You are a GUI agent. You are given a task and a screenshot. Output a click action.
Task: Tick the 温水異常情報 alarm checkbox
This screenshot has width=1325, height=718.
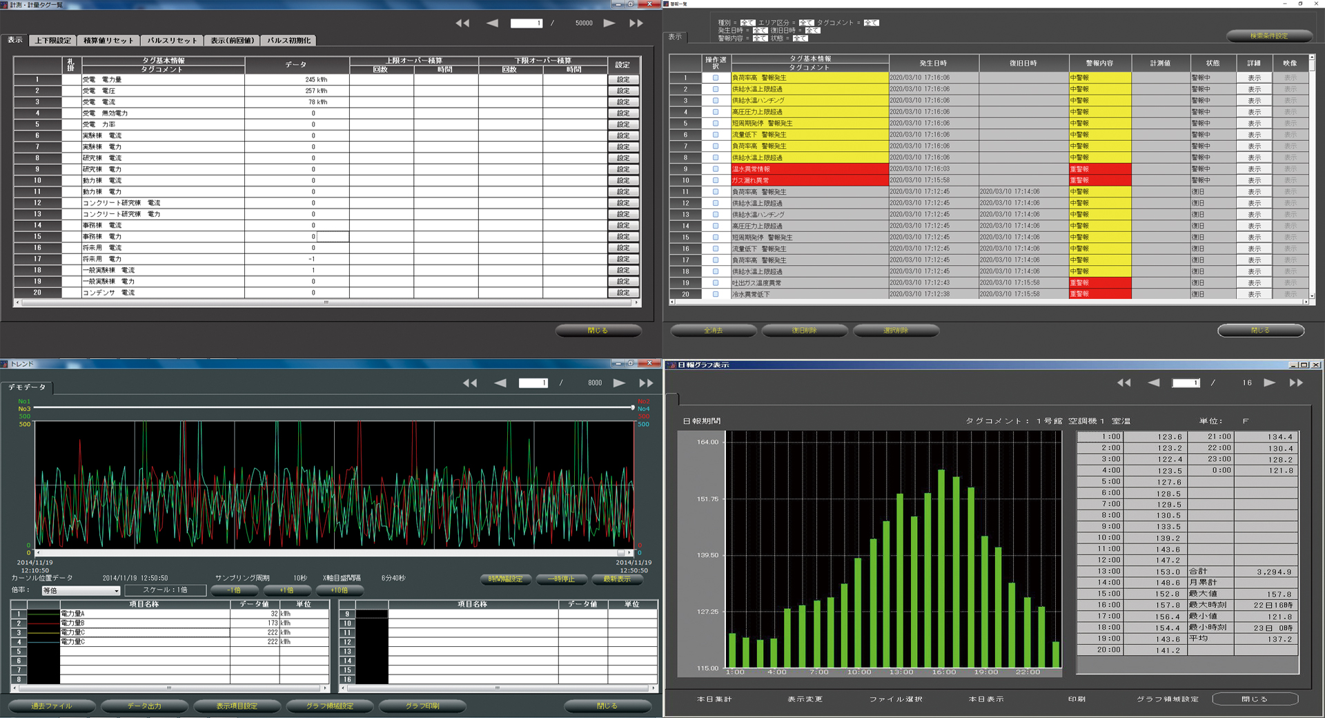pos(716,169)
